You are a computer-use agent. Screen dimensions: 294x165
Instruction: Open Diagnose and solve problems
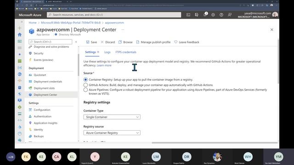pyautogui.click(x=51, y=47)
